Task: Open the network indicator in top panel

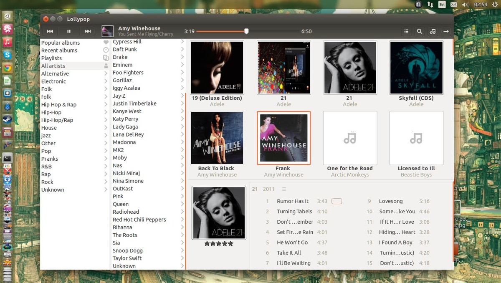Action: (430, 4)
